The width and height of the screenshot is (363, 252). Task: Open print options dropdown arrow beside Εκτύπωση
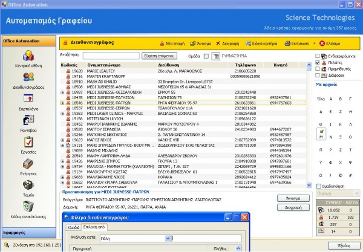pos(314,44)
